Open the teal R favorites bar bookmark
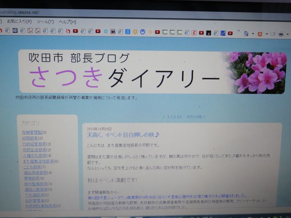Viewport: 291px width, 218px height. pyautogui.click(x=105, y=32)
